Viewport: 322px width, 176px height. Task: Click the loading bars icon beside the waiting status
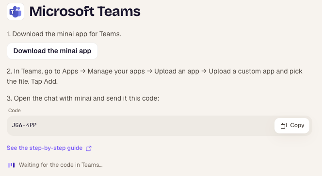coord(12,165)
